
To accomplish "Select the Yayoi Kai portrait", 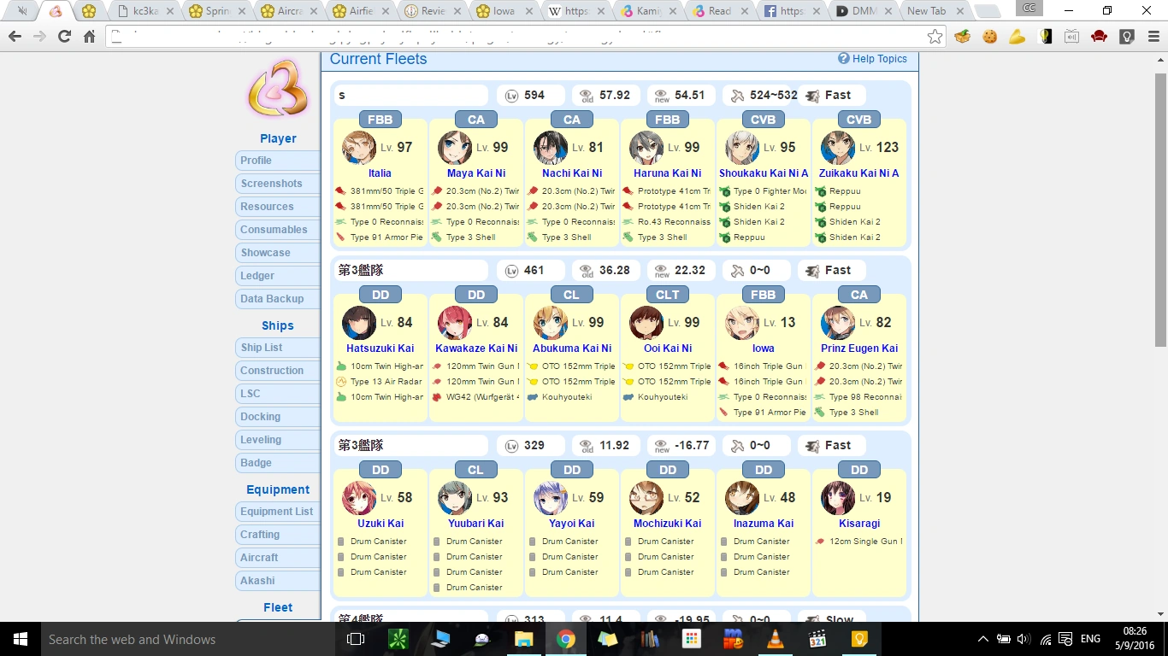I will pyautogui.click(x=551, y=498).
